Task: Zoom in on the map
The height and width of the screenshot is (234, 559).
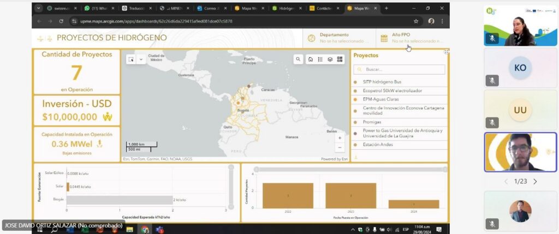Action: (340, 138)
